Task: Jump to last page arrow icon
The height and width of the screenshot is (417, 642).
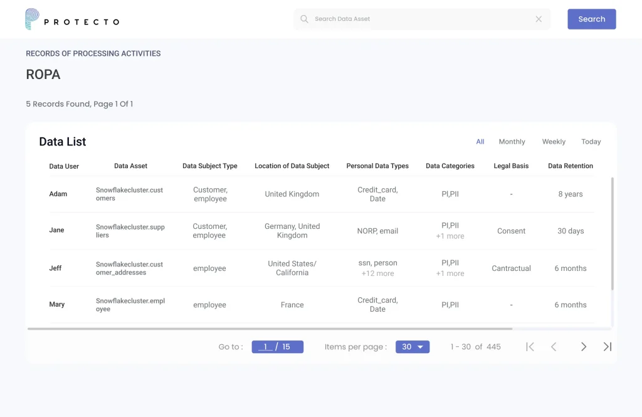Action: [607, 347]
